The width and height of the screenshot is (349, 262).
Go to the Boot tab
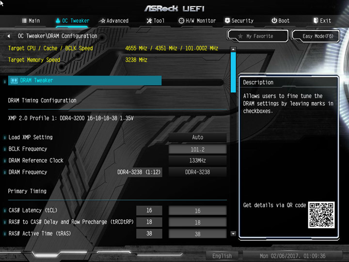(x=281, y=21)
